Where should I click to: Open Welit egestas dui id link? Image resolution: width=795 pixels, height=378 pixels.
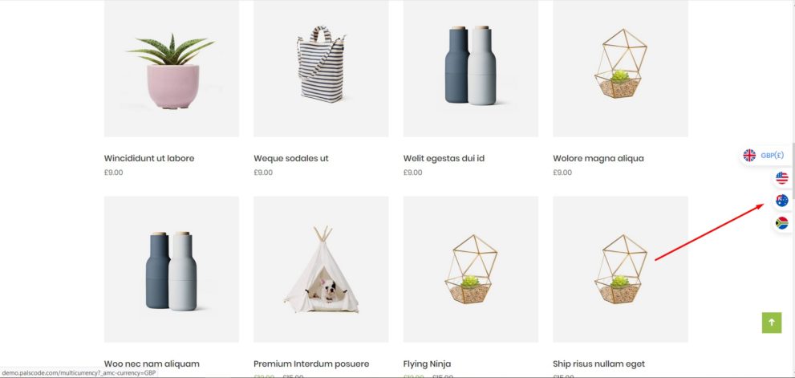pyautogui.click(x=444, y=158)
